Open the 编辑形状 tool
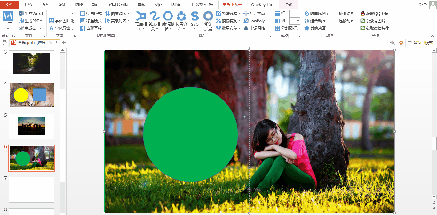Screen dimensions: 437x215 [168, 21]
